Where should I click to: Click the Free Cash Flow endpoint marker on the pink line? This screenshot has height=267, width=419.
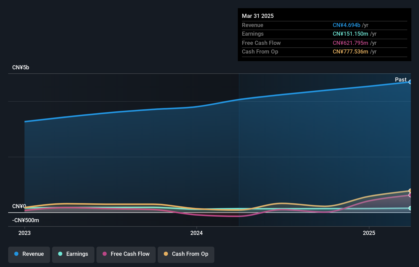click(x=410, y=195)
